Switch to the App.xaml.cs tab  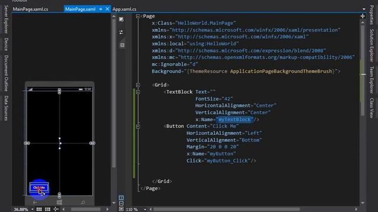pyautogui.click(x=125, y=9)
